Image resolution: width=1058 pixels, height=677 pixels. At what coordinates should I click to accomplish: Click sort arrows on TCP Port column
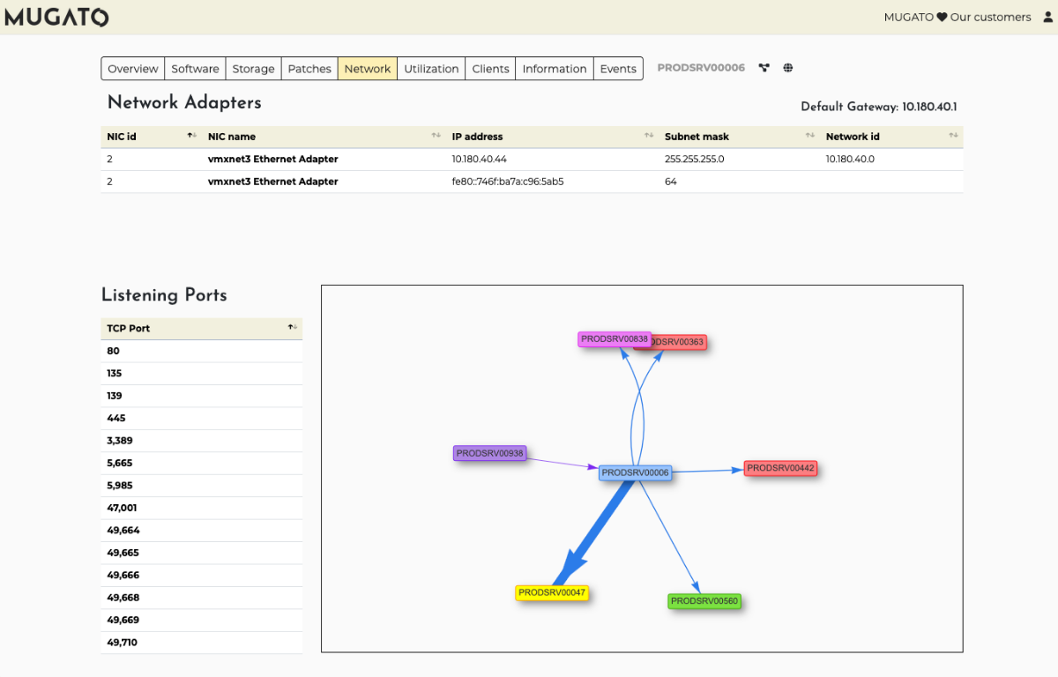(x=293, y=328)
